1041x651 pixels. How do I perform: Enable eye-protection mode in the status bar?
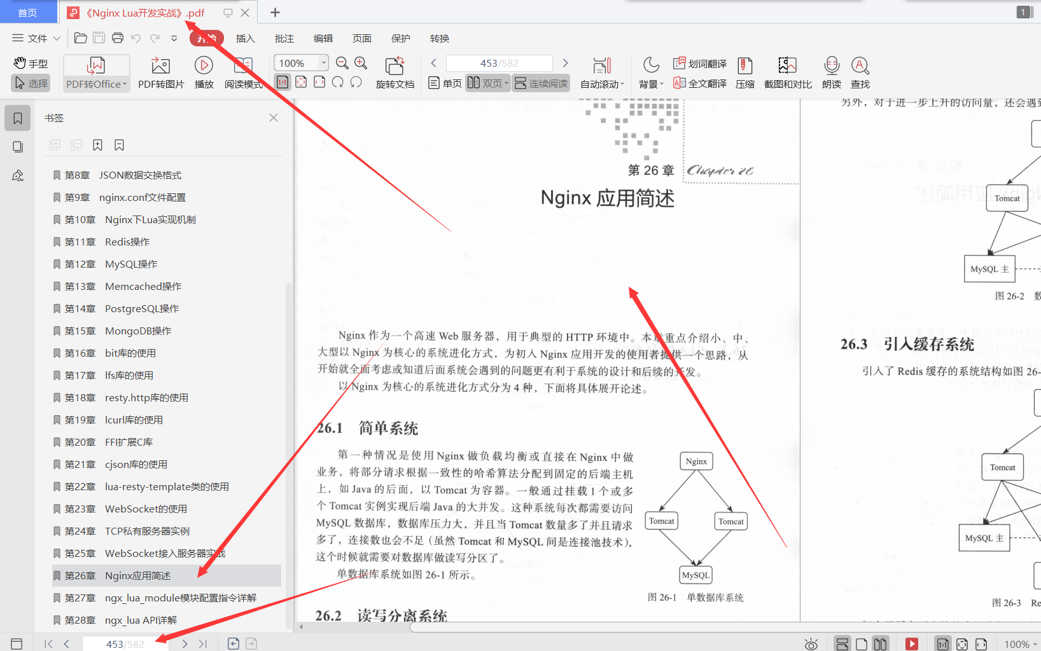tap(811, 643)
